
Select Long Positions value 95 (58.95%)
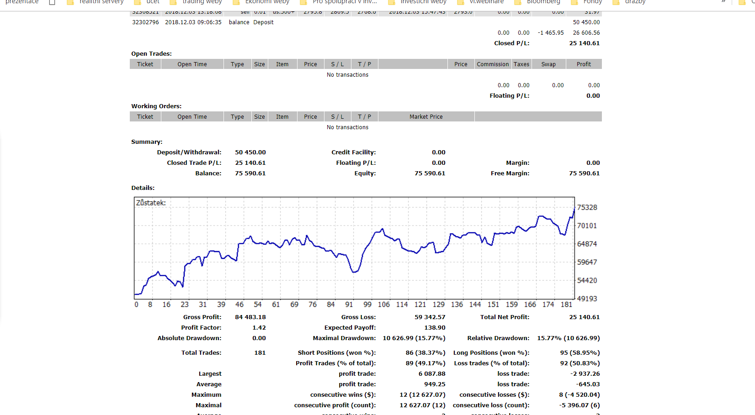pyautogui.click(x=580, y=353)
